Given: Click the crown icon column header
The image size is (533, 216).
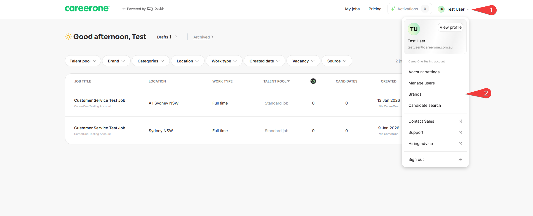Looking at the screenshot, I should click(x=313, y=81).
